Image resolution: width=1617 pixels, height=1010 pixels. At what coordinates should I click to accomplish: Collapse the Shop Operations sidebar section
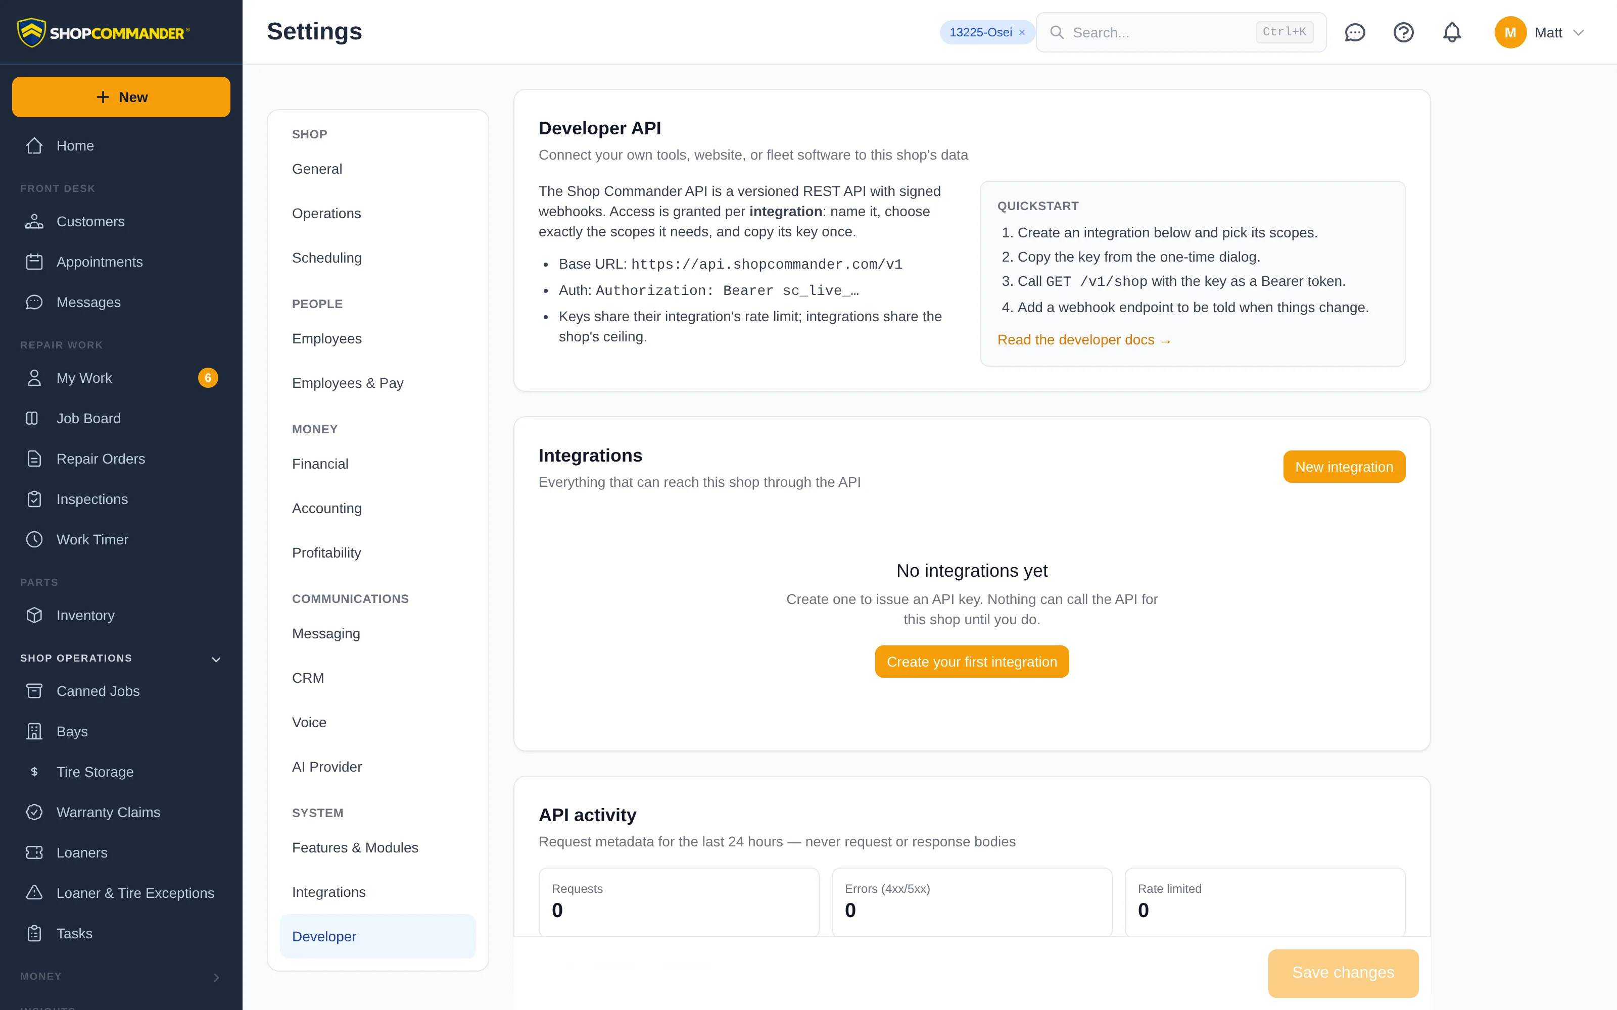click(216, 660)
